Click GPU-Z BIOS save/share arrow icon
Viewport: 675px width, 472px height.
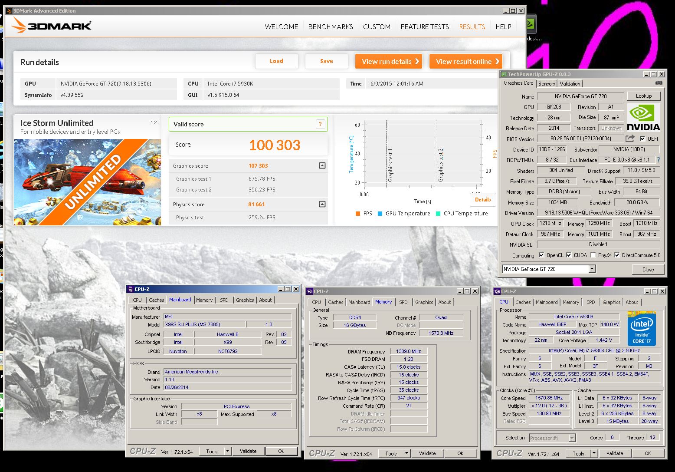630,139
